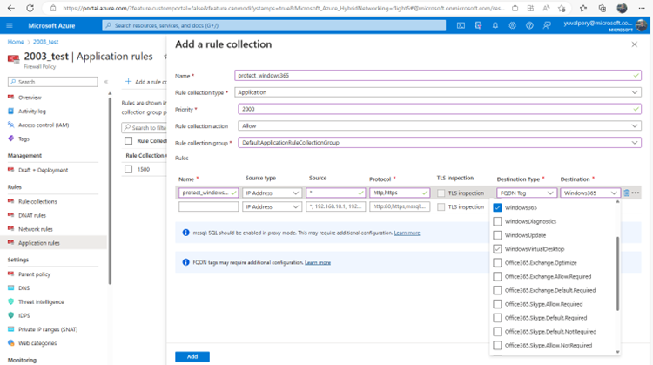653x365 pixels.
Task: Focus the Azure global search box
Action: tap(274, 25)
